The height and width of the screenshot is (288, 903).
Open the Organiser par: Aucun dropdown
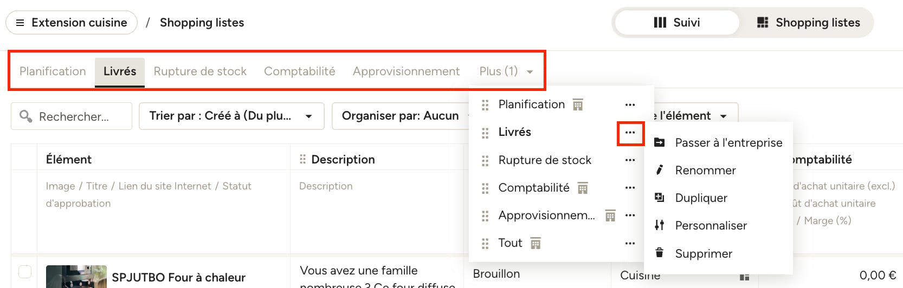point(401,116)
